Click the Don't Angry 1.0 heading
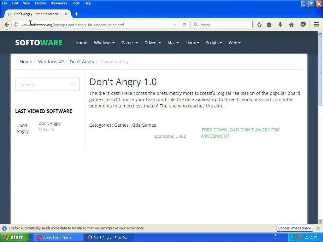The height and width of the screenshot is (242, 323). (x=123, y=82)
